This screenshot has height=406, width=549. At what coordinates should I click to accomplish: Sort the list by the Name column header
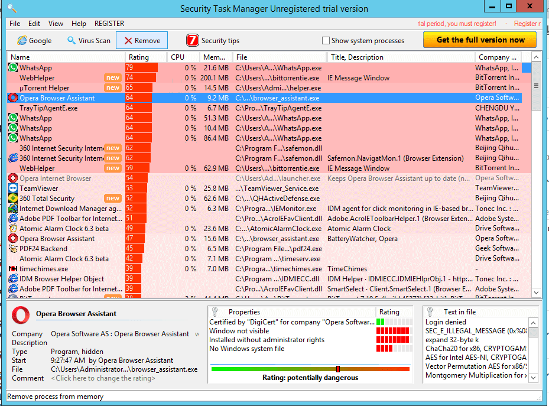[x=66, y=57]
